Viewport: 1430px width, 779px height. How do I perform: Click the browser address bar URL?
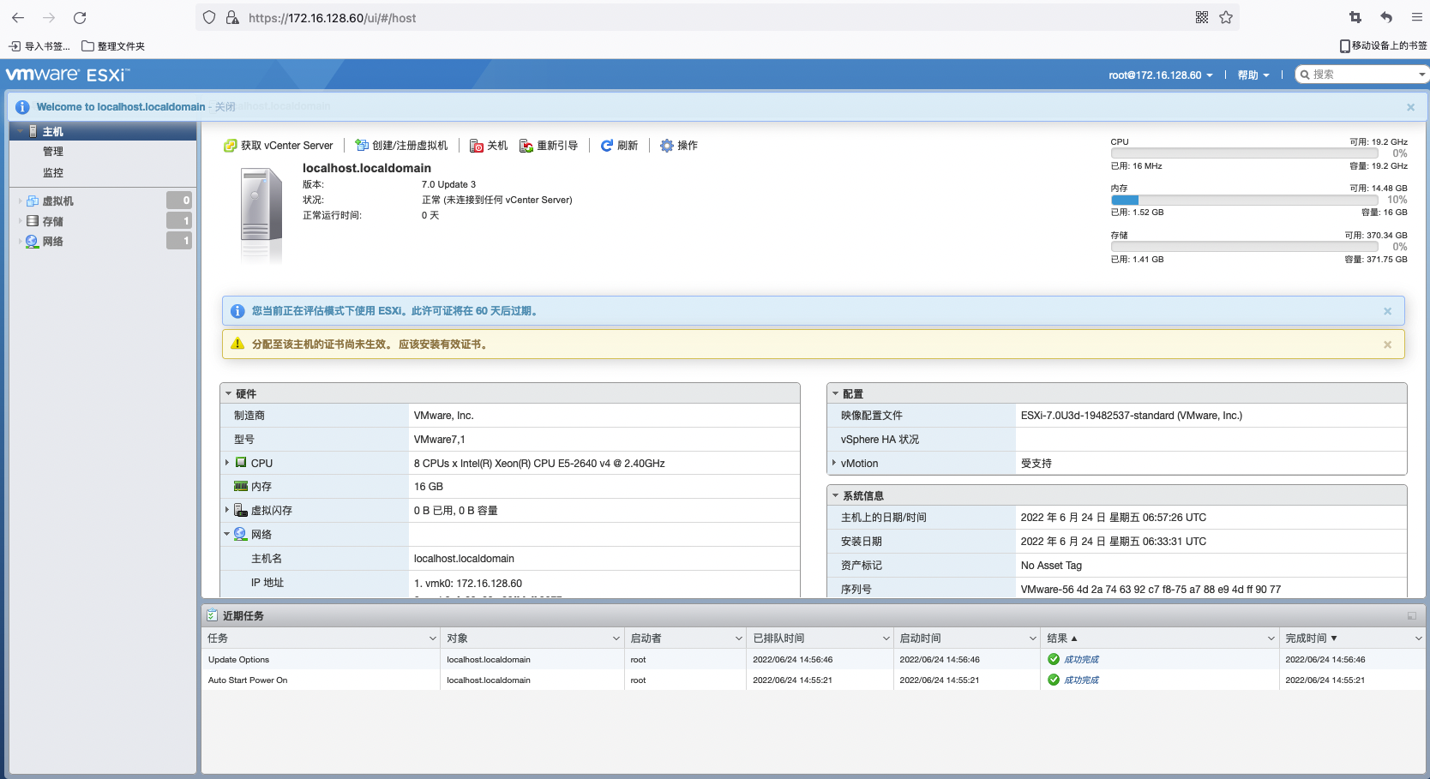(332, 17)
